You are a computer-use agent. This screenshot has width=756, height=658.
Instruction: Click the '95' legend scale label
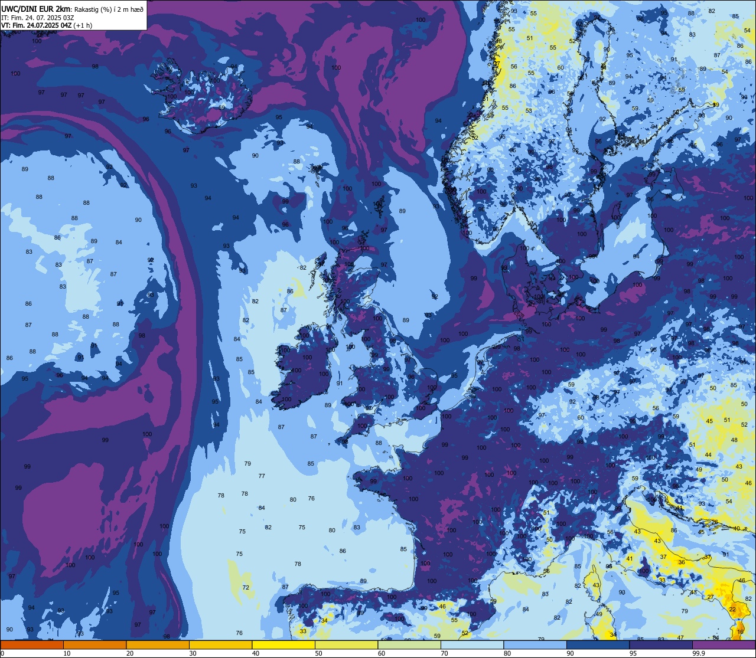click(633, 653)
